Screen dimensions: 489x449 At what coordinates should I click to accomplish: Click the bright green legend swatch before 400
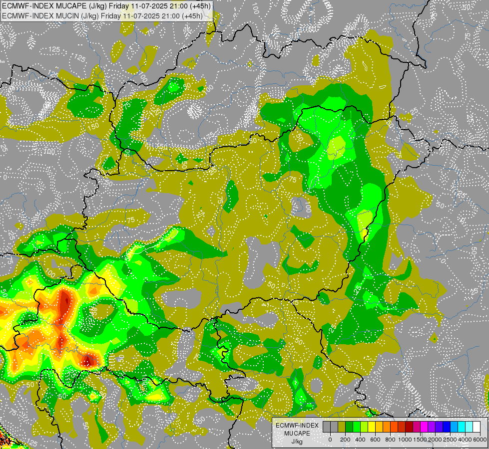[x=357, y=427]
